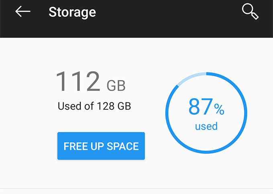Go back using the left arrow
Image resolution: width=273 pixels, height=194 pixels.
point(23,12)
